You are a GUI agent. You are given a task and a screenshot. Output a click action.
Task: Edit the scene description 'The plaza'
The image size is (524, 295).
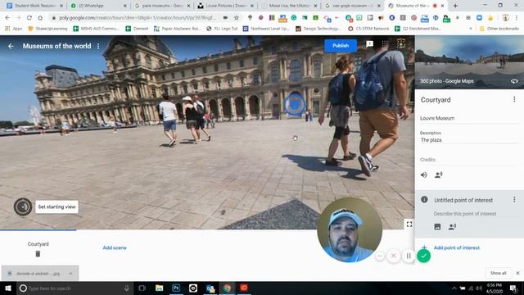pyautogui.click(x=468, y=140)
